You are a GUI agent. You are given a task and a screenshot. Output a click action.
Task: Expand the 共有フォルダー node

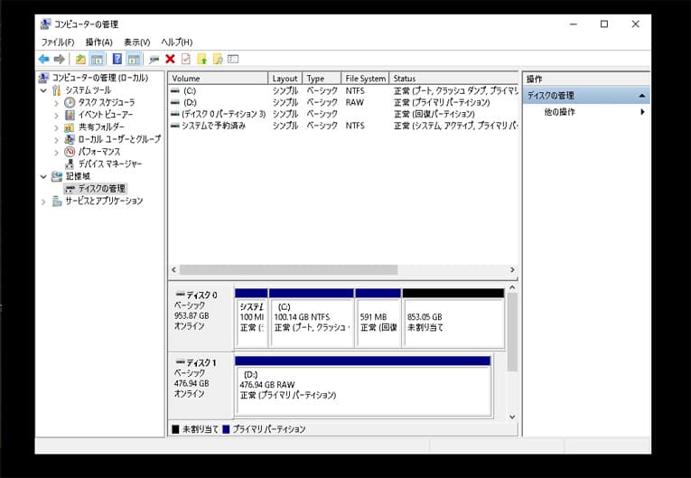point(56,127)
